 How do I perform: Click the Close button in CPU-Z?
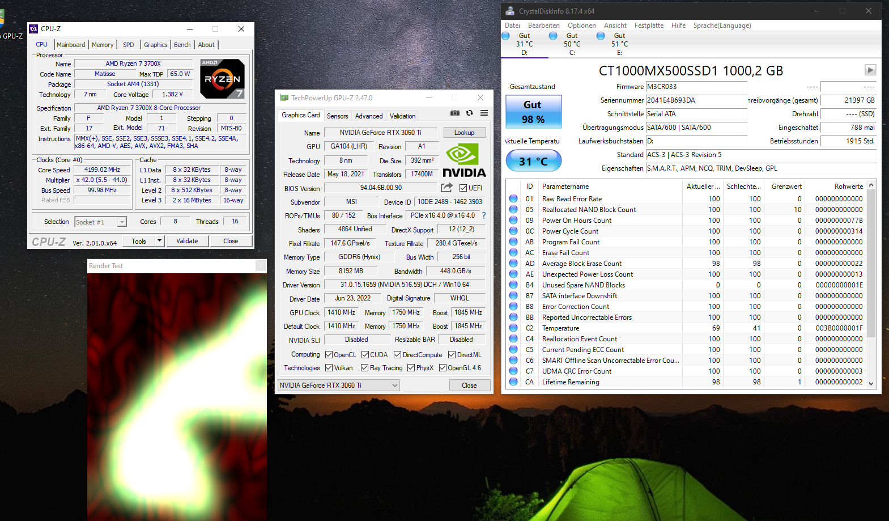(x=231, y=241)
